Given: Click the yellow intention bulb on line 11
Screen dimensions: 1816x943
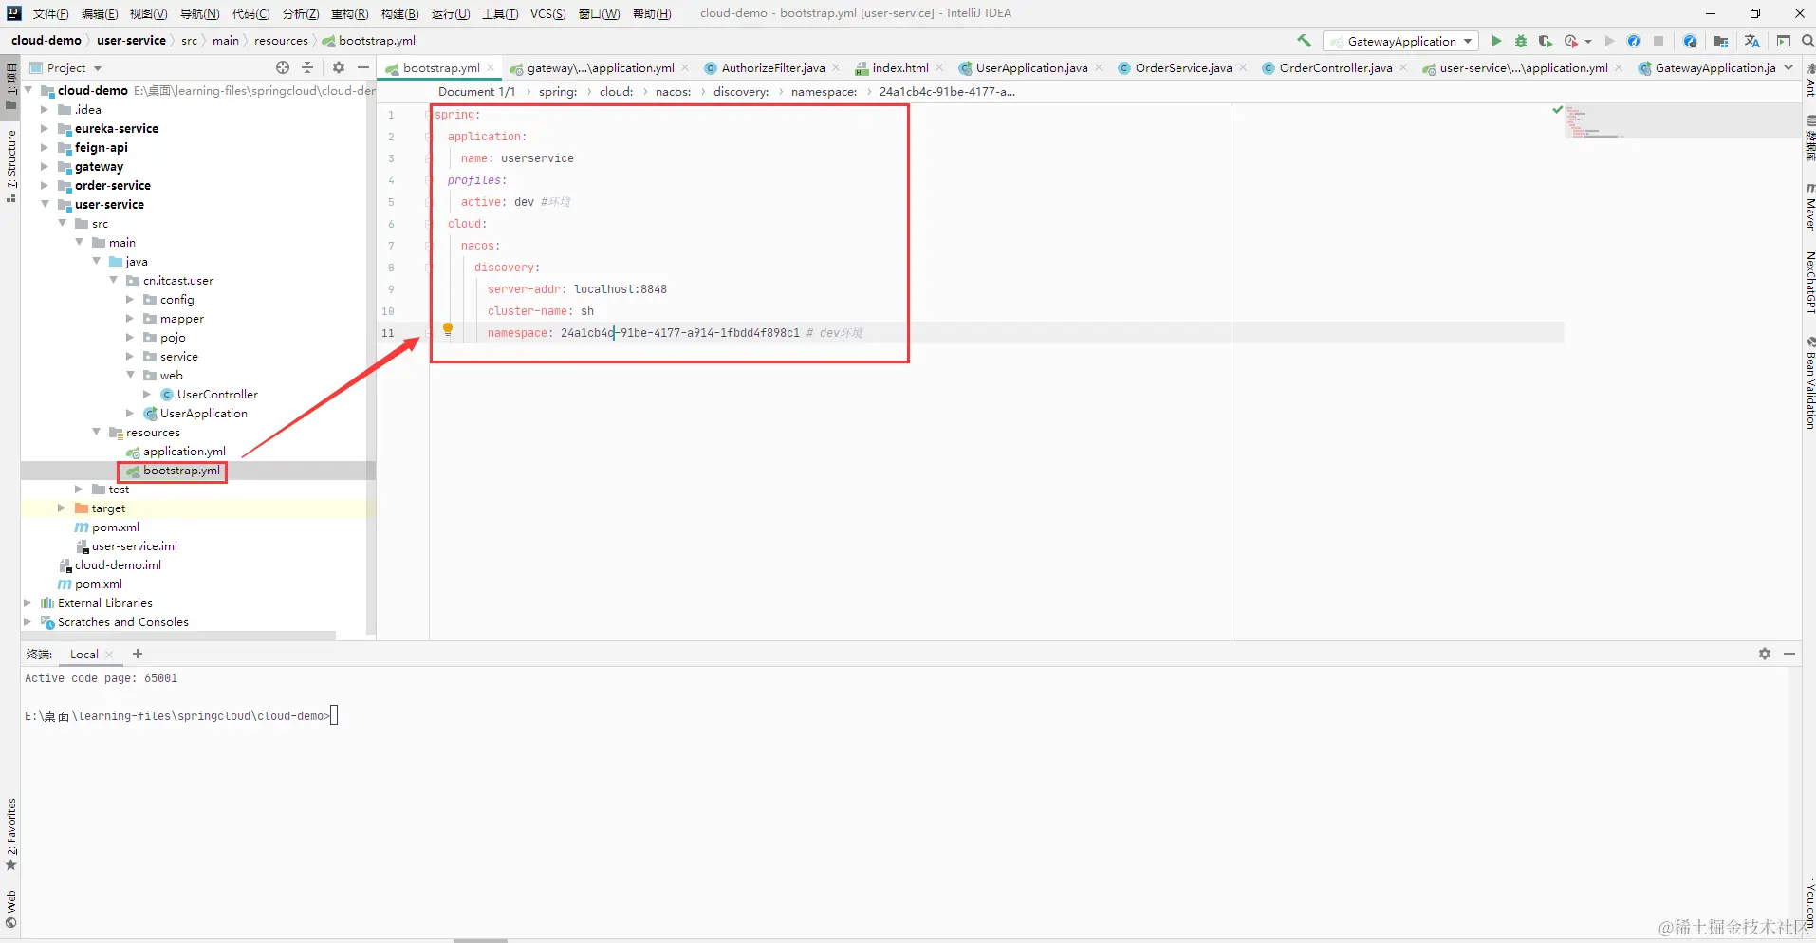Looking at the screenshot, I should click(x=448, y=329).
